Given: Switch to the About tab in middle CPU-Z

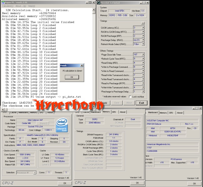Looking at the screenshot, I should pyautogui.click(x=123, y=112).
